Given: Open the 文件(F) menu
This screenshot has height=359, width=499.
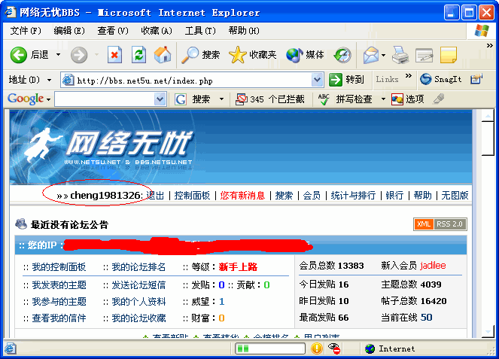Looking at the screenshot, I should pyautogui.click(x=26, y=31).
